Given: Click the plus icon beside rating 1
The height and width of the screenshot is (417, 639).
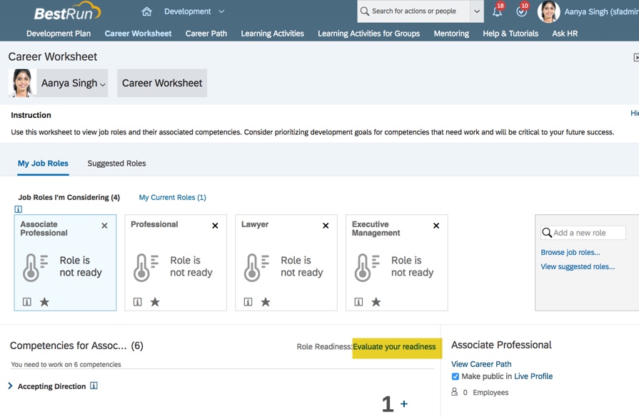Looking at the screenshot, I should coord(404,404).
